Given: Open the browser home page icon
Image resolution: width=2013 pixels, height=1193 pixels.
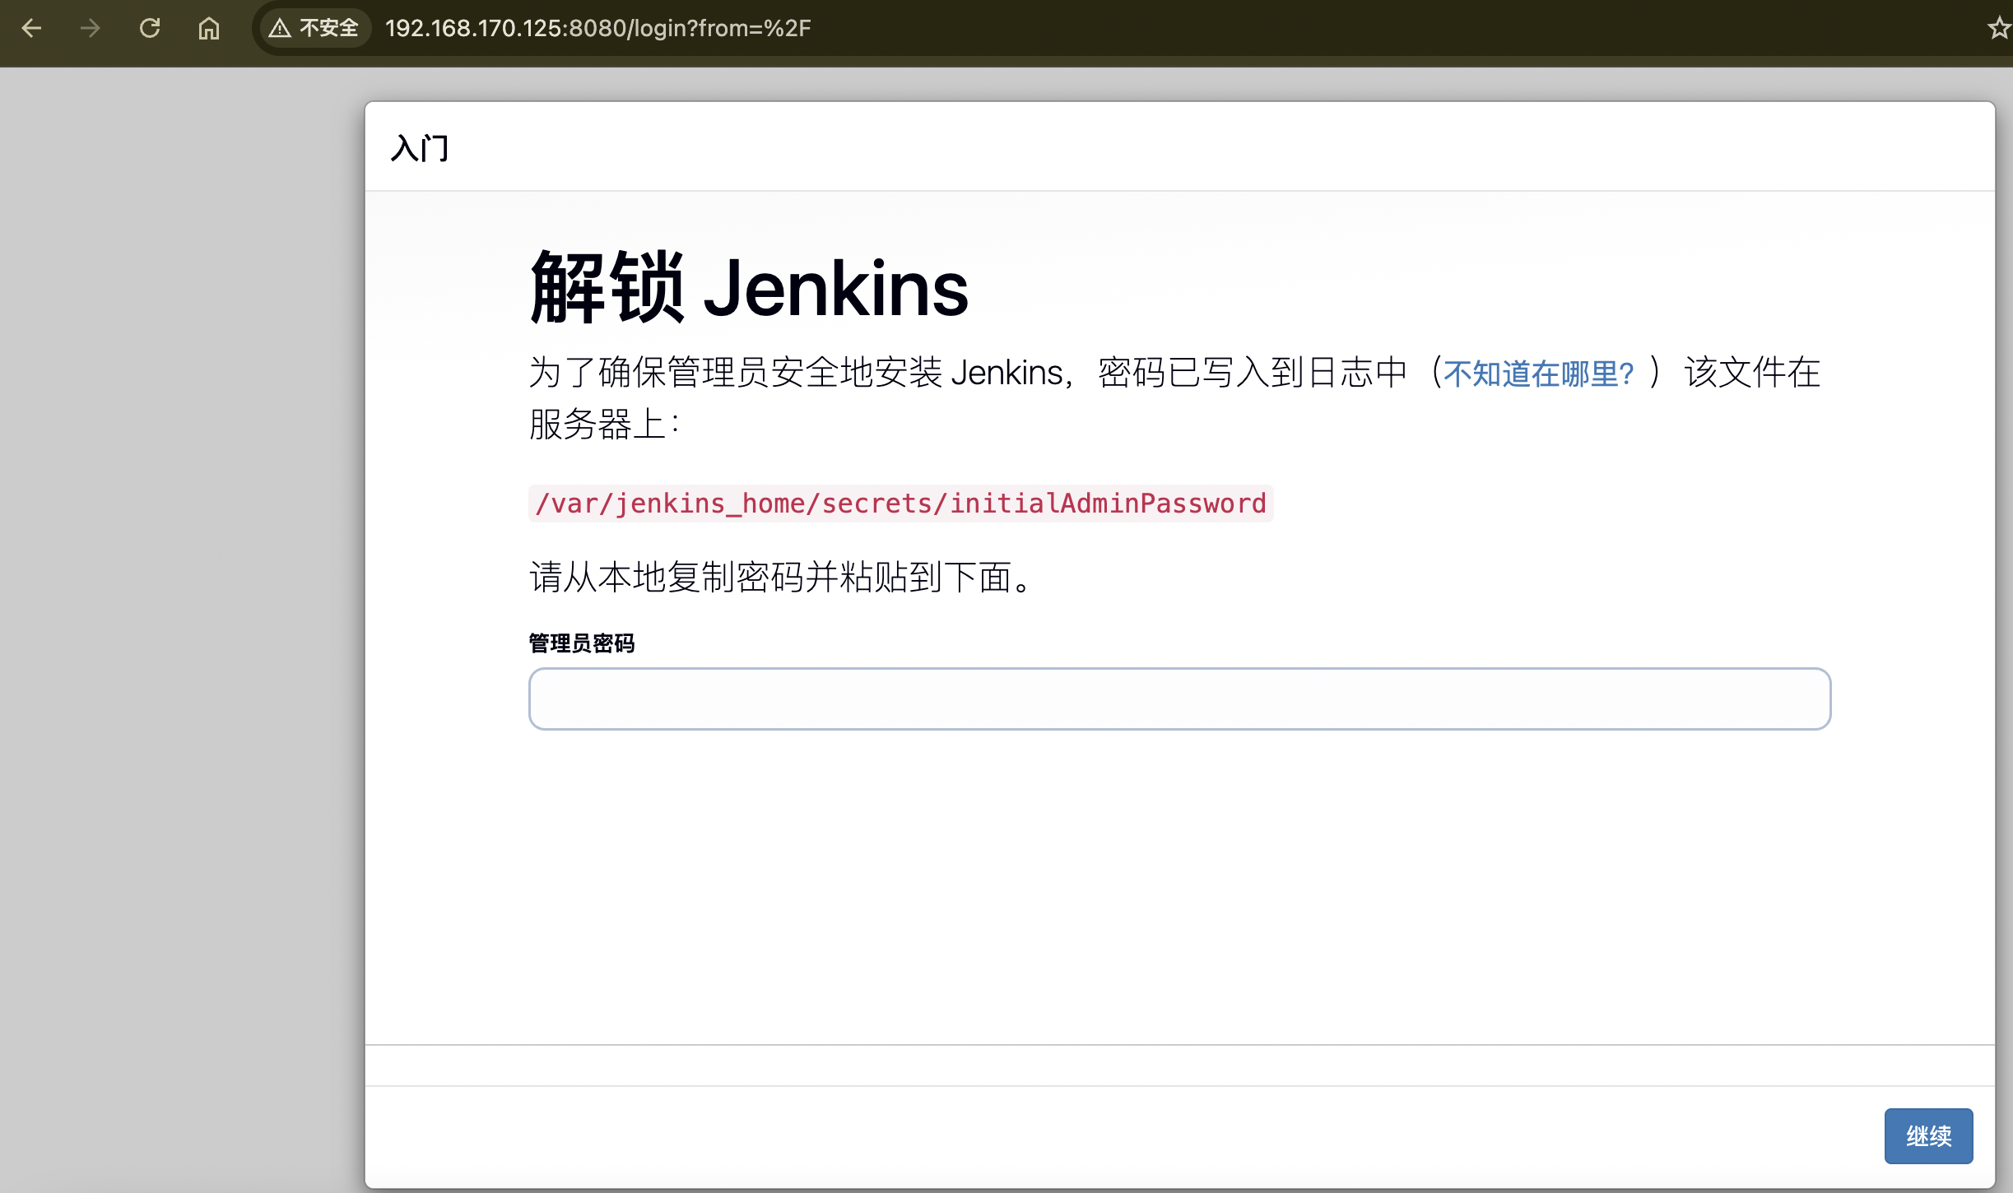Looking at the screenshot, I should pos(209,29).
